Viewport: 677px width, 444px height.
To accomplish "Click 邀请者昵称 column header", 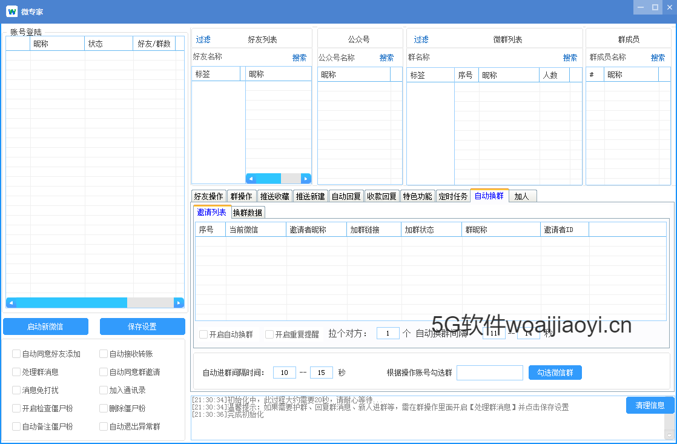I will [x=317, y=230].
